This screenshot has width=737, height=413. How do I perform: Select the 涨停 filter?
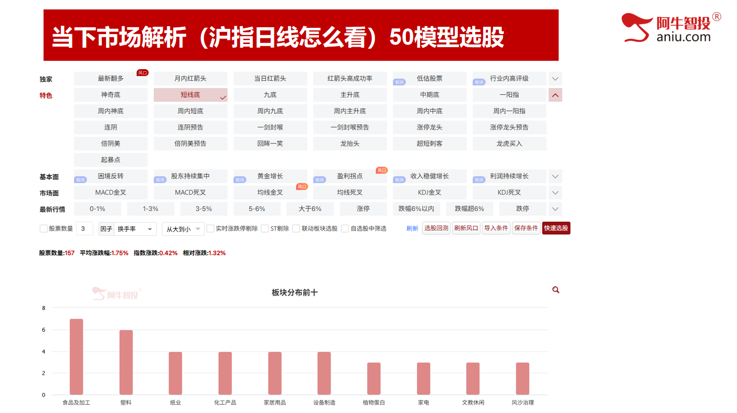[363, 209]
